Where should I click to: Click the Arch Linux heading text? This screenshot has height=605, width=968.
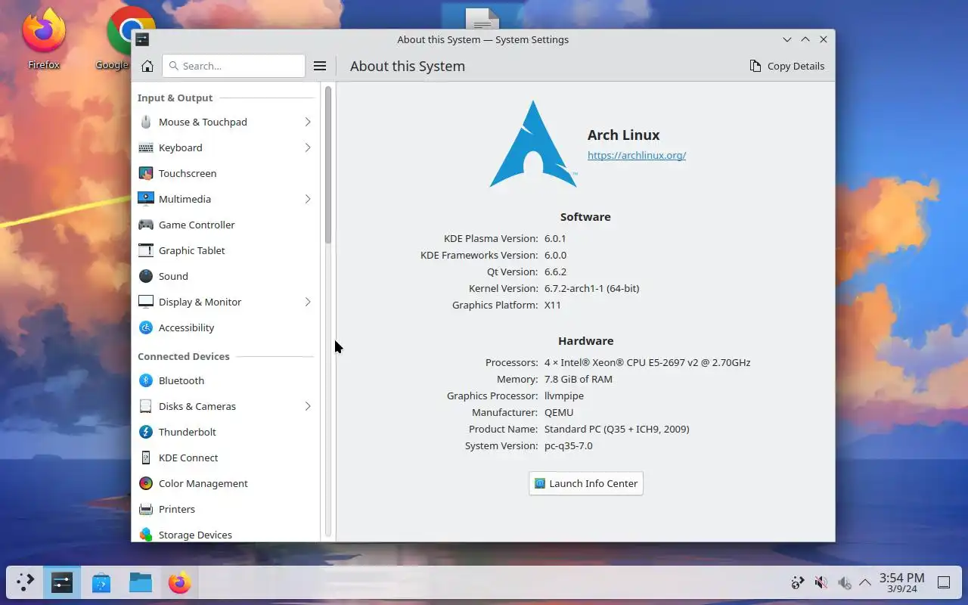(x=624, y=135)
